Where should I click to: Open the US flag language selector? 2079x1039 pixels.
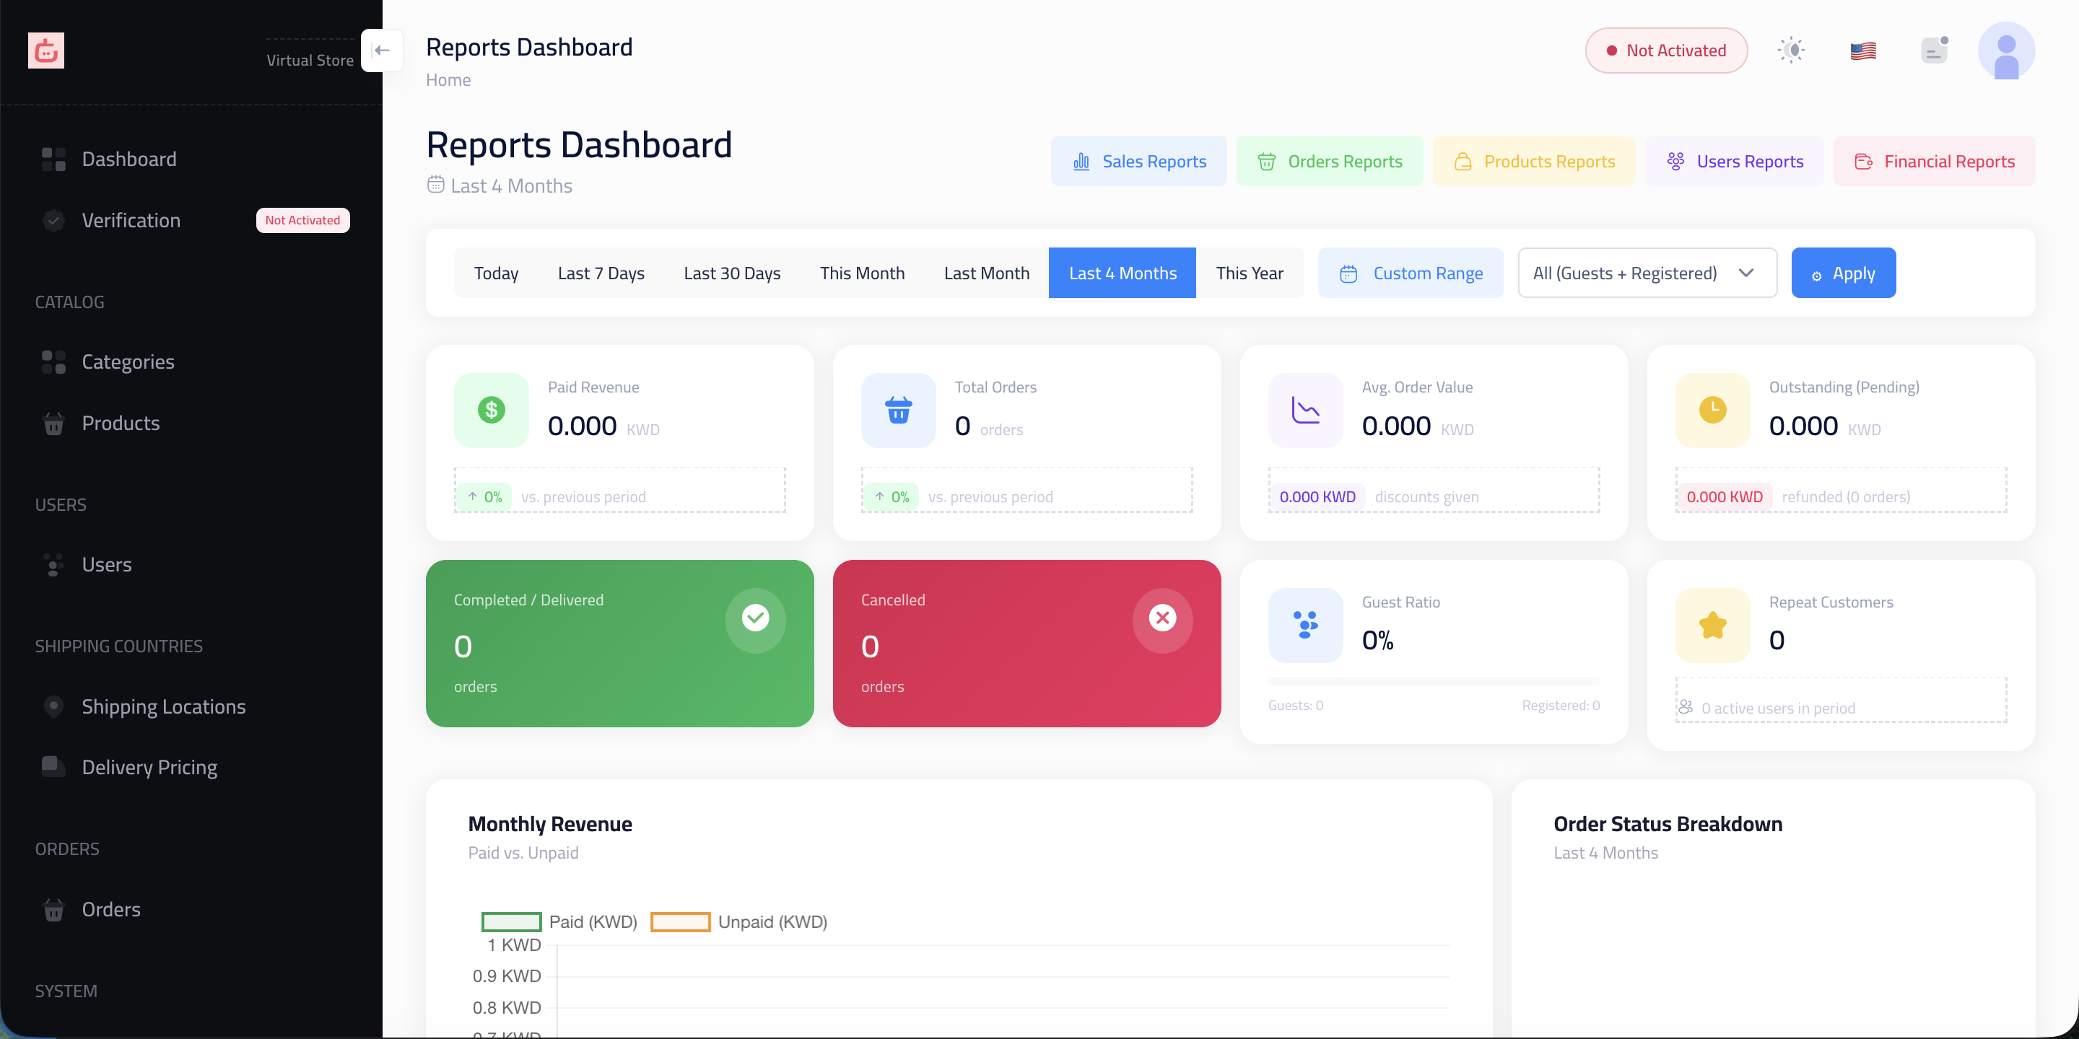click(1862, 51)
